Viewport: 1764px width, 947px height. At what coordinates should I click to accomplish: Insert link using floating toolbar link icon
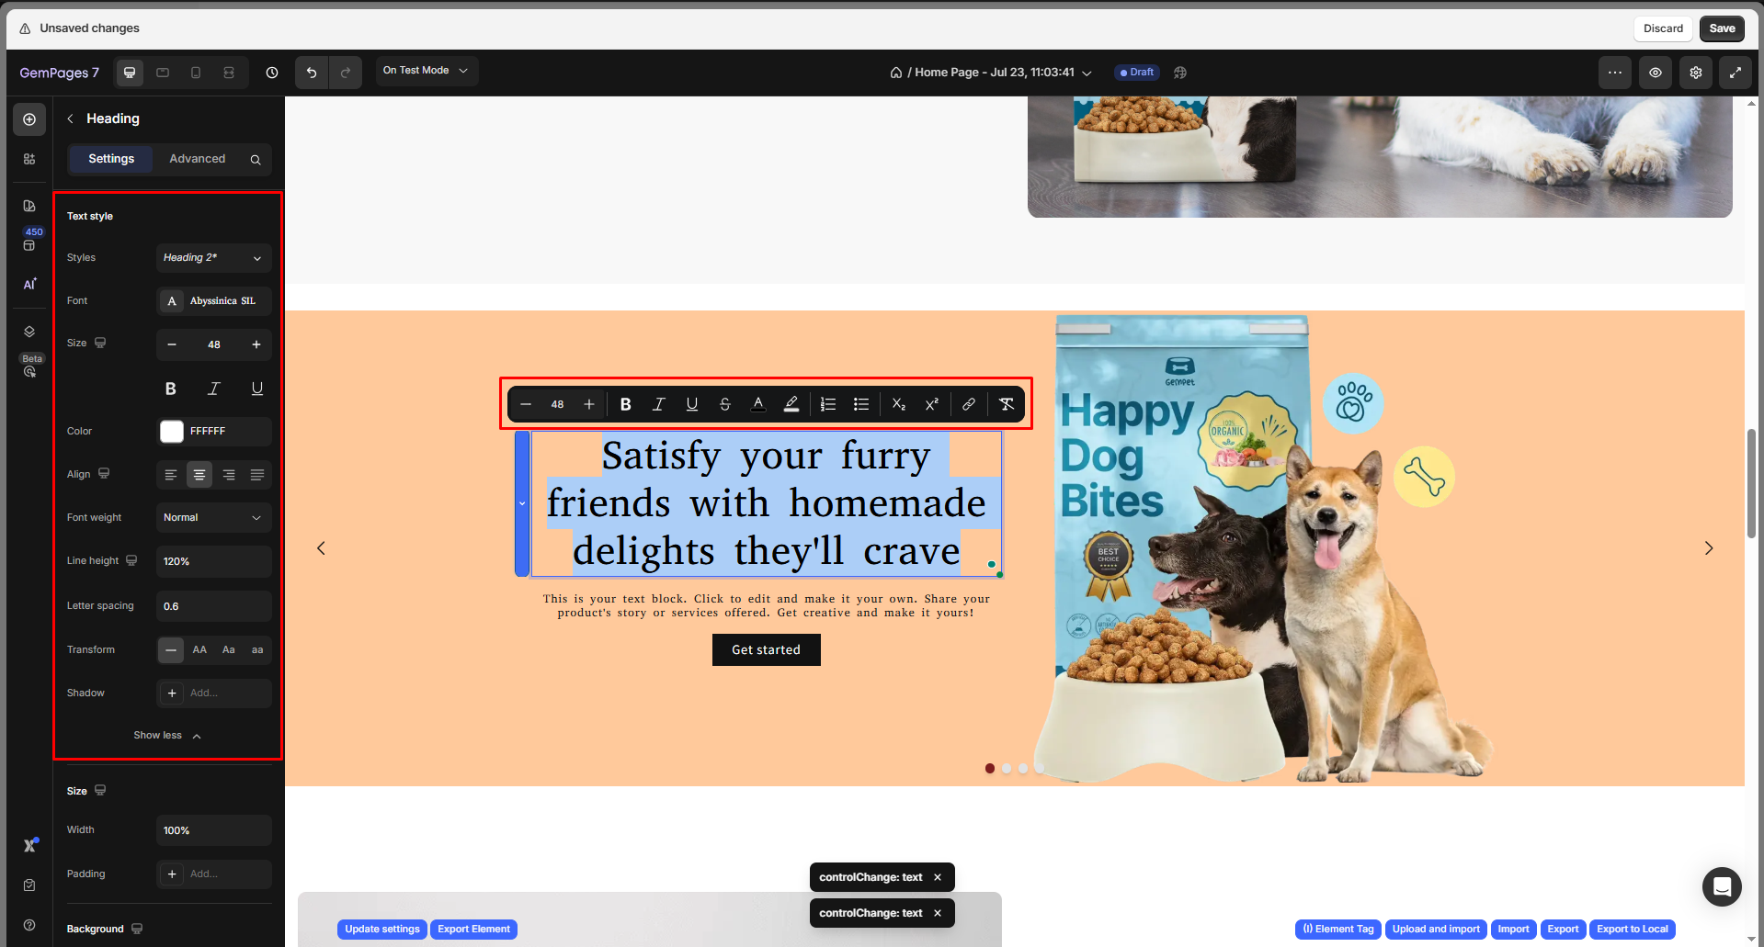coord(968,404)
